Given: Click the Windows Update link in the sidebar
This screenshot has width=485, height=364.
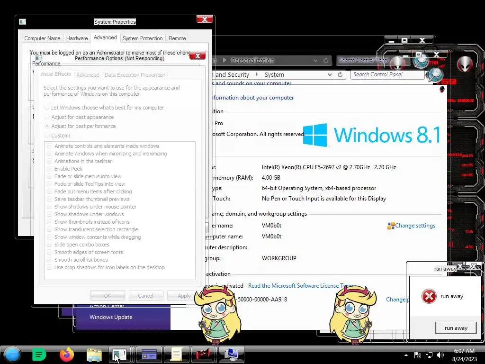Looking at the screenshot, I should (111, 317).
